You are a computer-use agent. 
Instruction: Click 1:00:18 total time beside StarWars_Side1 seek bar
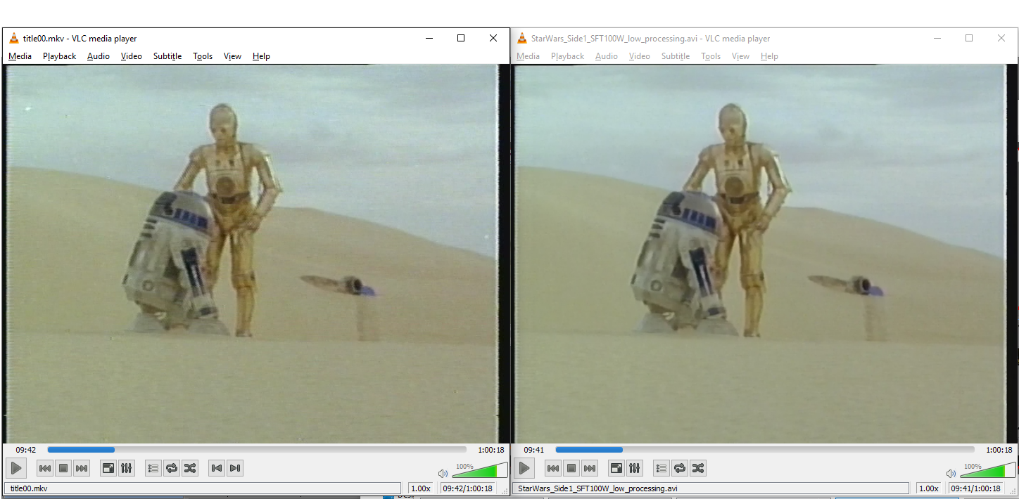999,450
